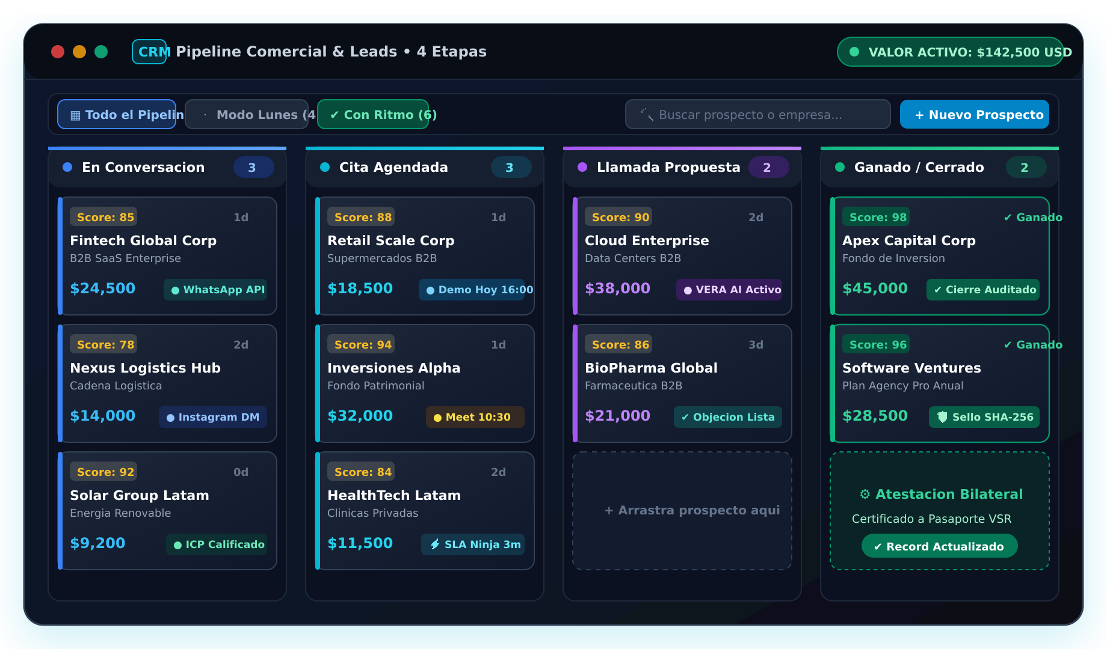Click the Cita Agendada column title
1107x649 pixels.
pos(393,167)
